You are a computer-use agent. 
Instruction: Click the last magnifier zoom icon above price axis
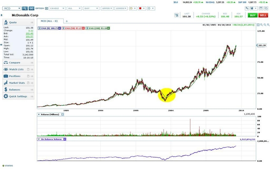(268, 25)
